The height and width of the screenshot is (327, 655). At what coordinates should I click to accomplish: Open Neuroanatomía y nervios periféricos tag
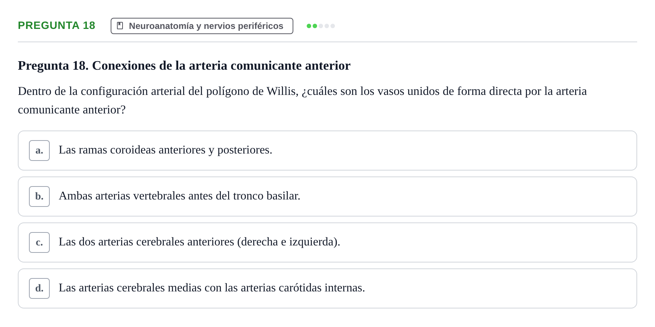pyautogui.click(x=202, y=26)
